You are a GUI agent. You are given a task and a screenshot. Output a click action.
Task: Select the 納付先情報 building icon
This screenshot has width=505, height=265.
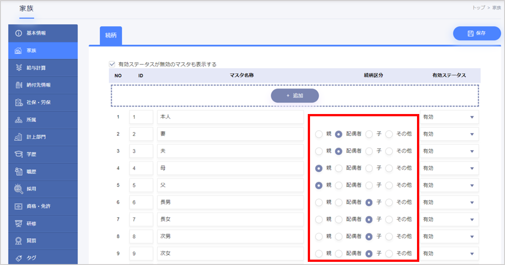[x=19, y=85]
